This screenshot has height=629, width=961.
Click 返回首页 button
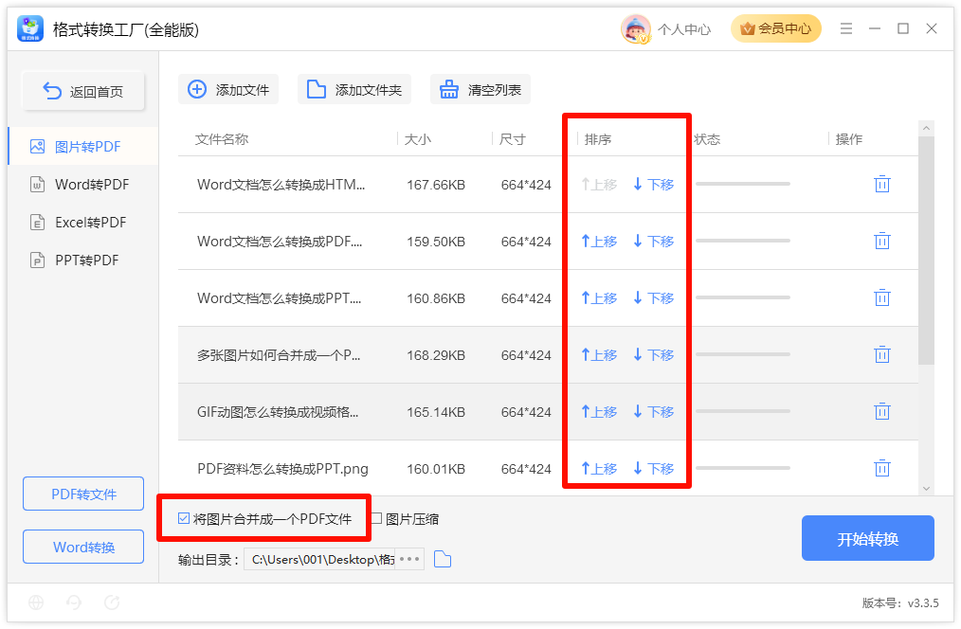click(83, 91)
